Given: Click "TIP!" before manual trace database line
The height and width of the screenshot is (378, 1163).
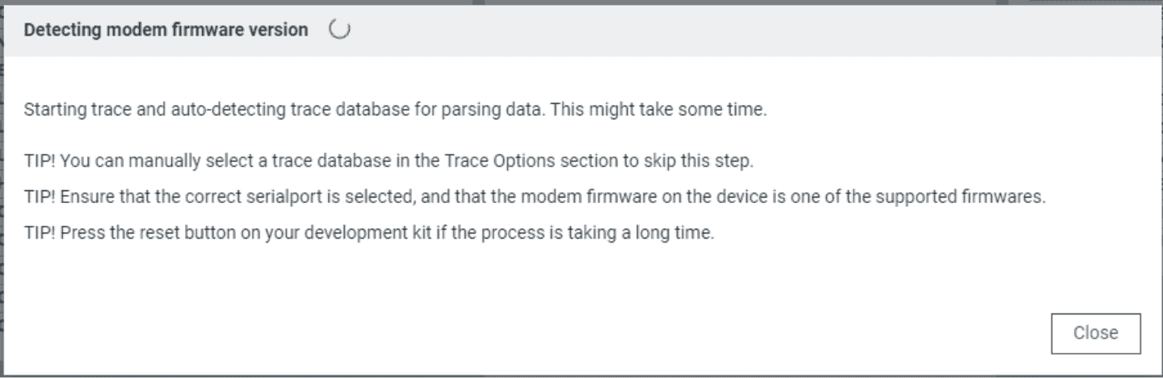Looking at the screenshot, I should coord(40,161).
